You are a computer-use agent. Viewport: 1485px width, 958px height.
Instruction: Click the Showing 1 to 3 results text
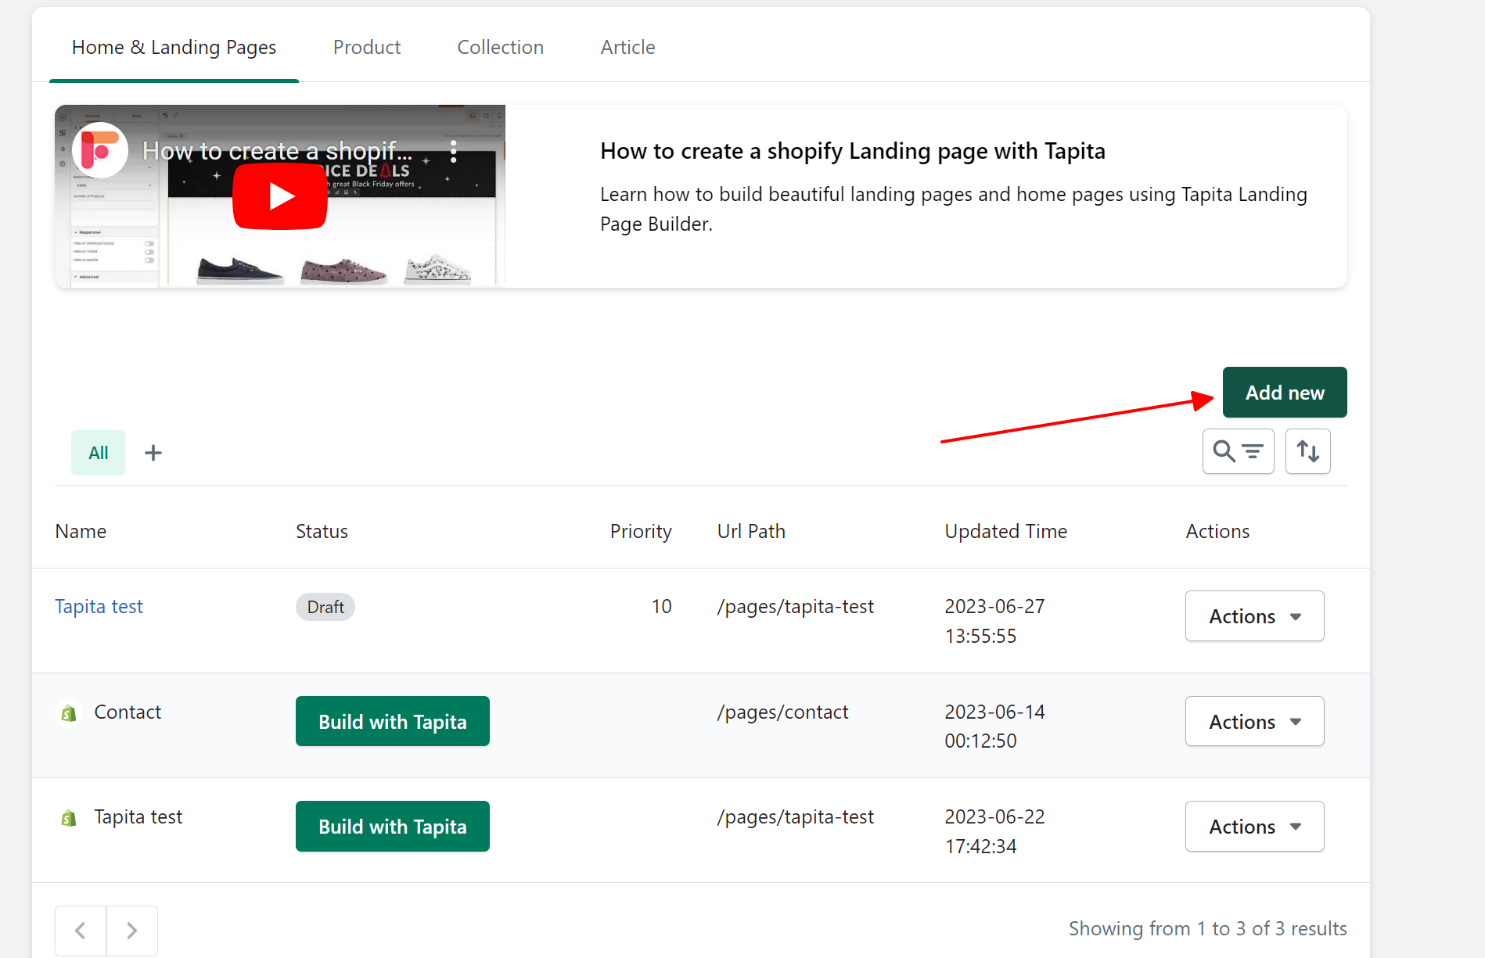pyautogui.click(x=1208, y=929)
